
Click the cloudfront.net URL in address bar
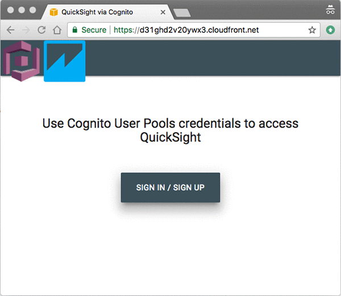coord(186,30)
